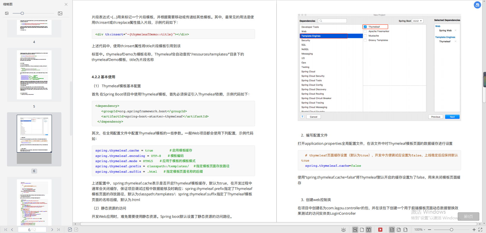
Task: Click the 2. 编写配置文件 heading
Action: [x=314, y=135]
